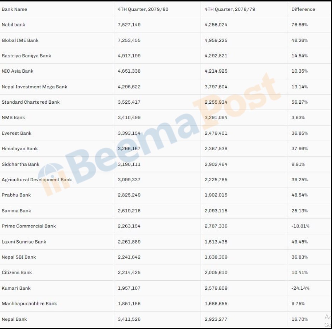Select Prime Commercial Bank's -18.81% difference

coord(300,226)
